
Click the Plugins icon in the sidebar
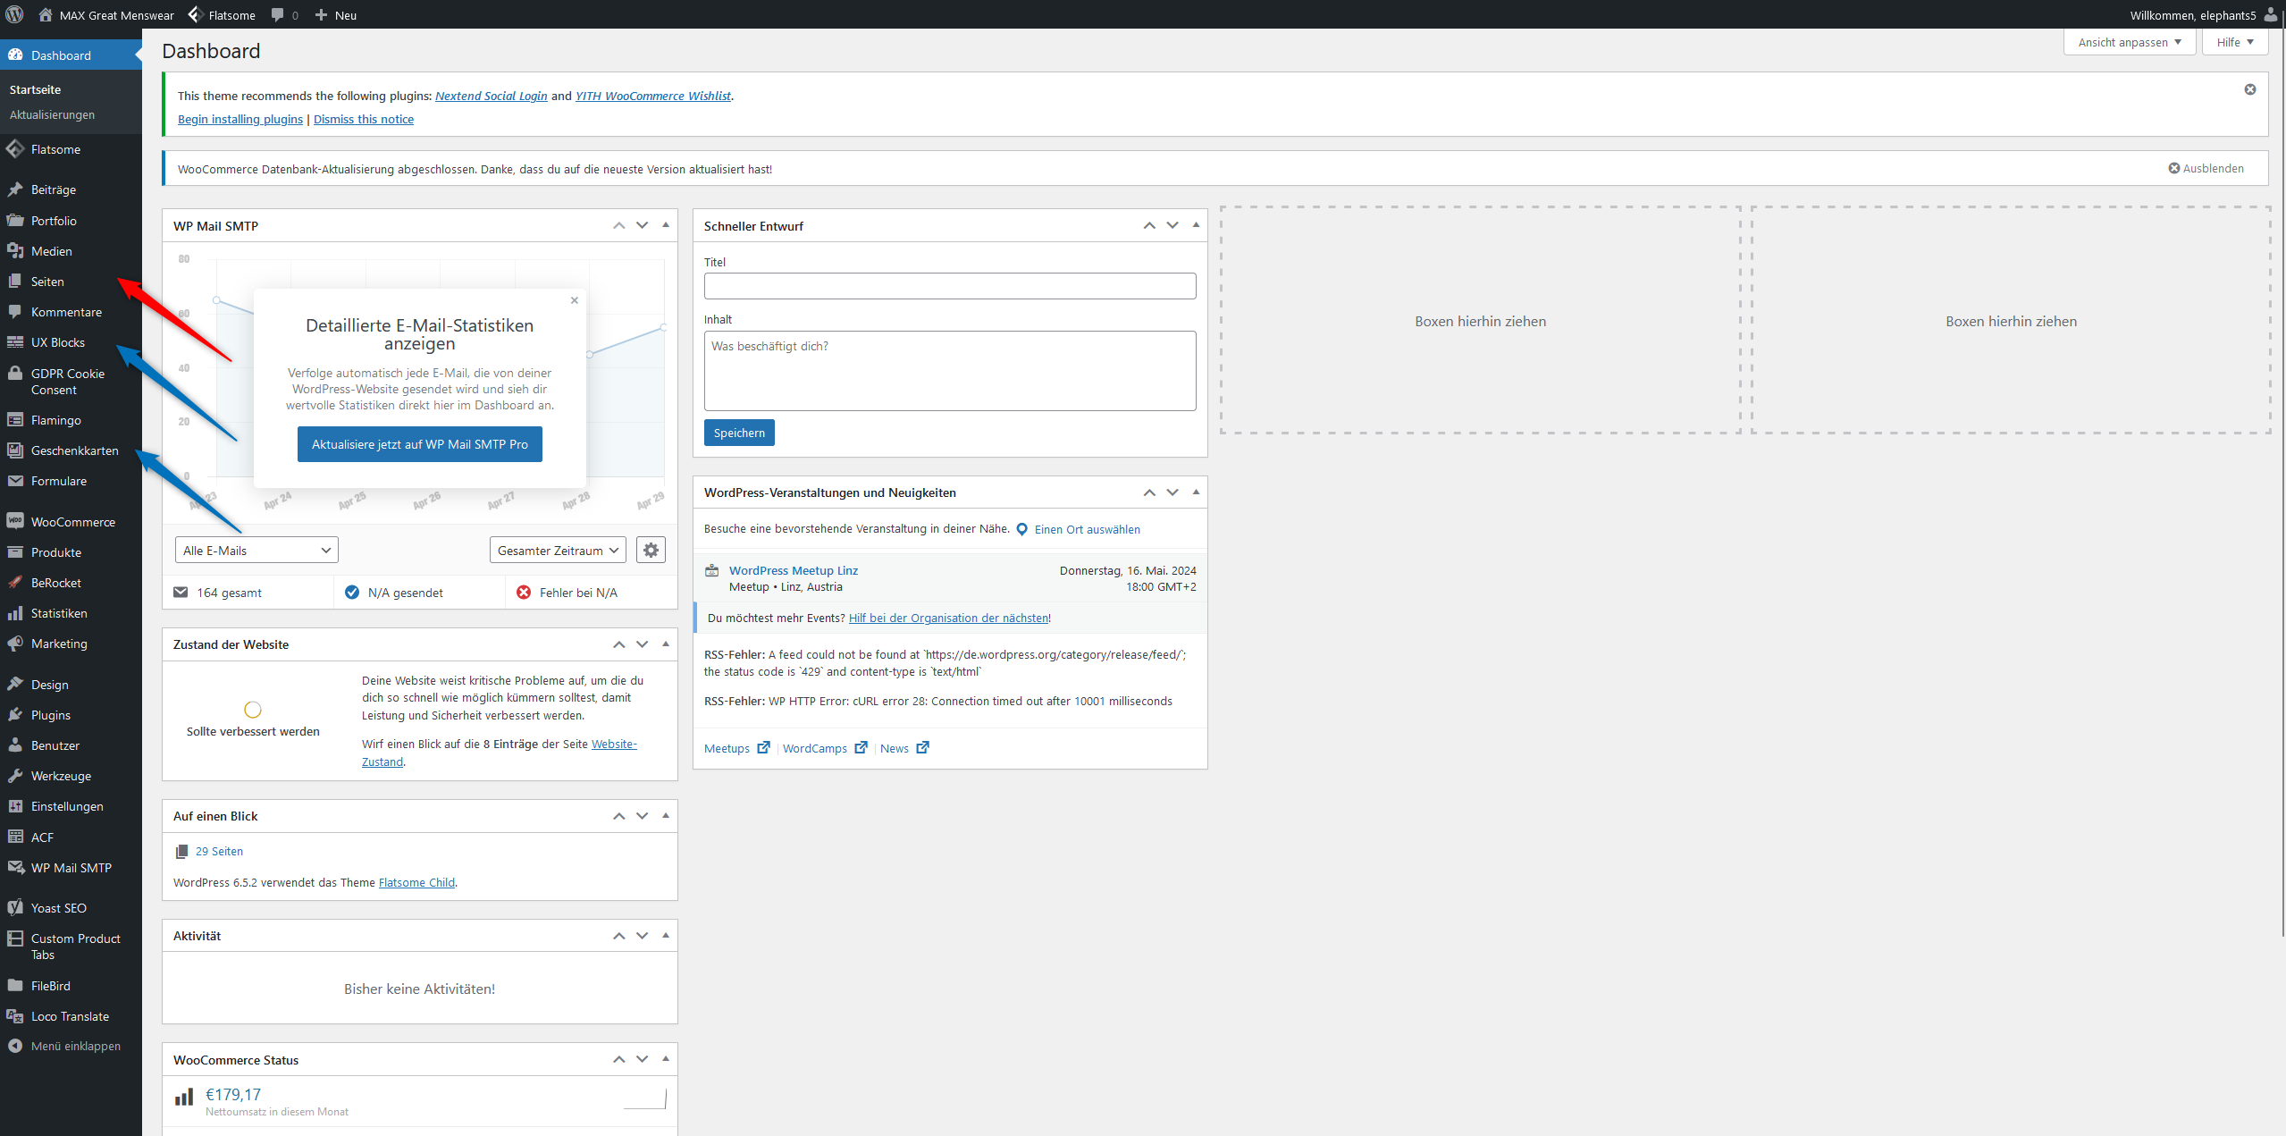click(15, 715)
